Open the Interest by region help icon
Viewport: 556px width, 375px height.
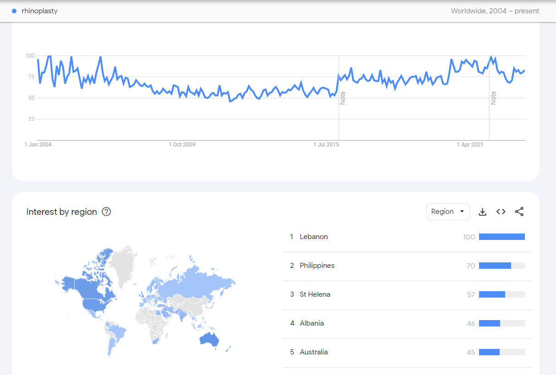pos(106,212)
